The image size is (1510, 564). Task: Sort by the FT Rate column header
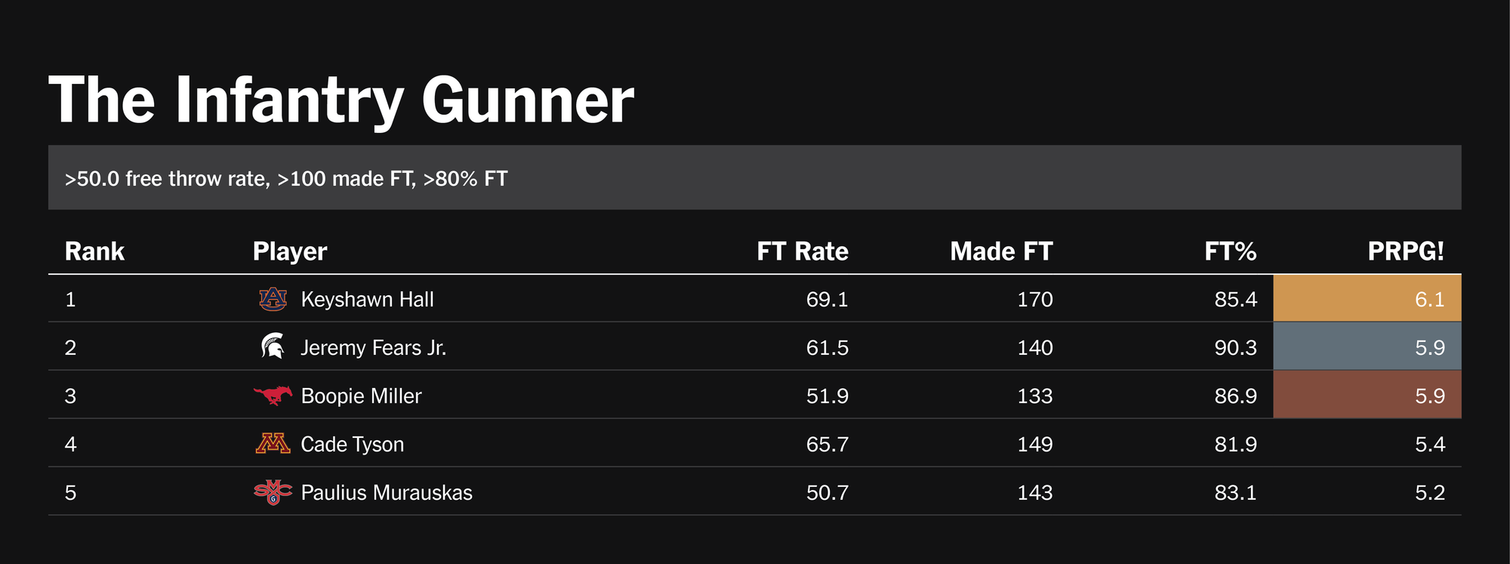click(802, 251)
